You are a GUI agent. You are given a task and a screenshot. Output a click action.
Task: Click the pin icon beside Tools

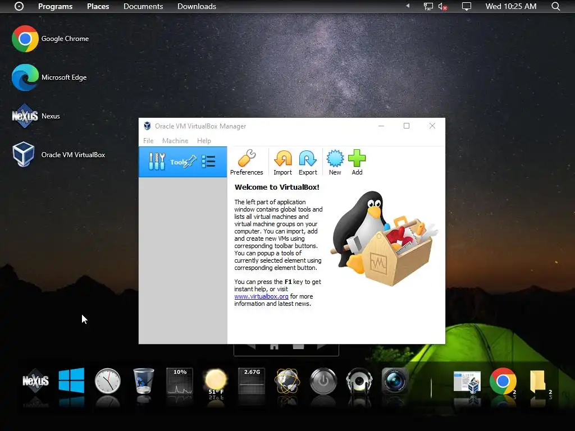pos(191,162)
